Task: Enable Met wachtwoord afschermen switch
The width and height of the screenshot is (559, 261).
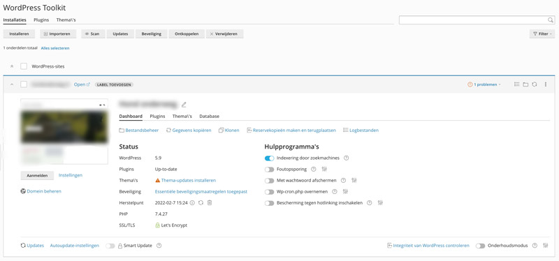Action: [270, 181]
